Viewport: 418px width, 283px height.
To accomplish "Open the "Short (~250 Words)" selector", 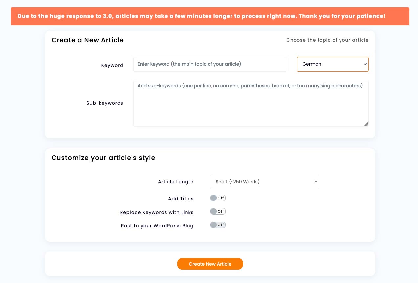I will point(264,182).
